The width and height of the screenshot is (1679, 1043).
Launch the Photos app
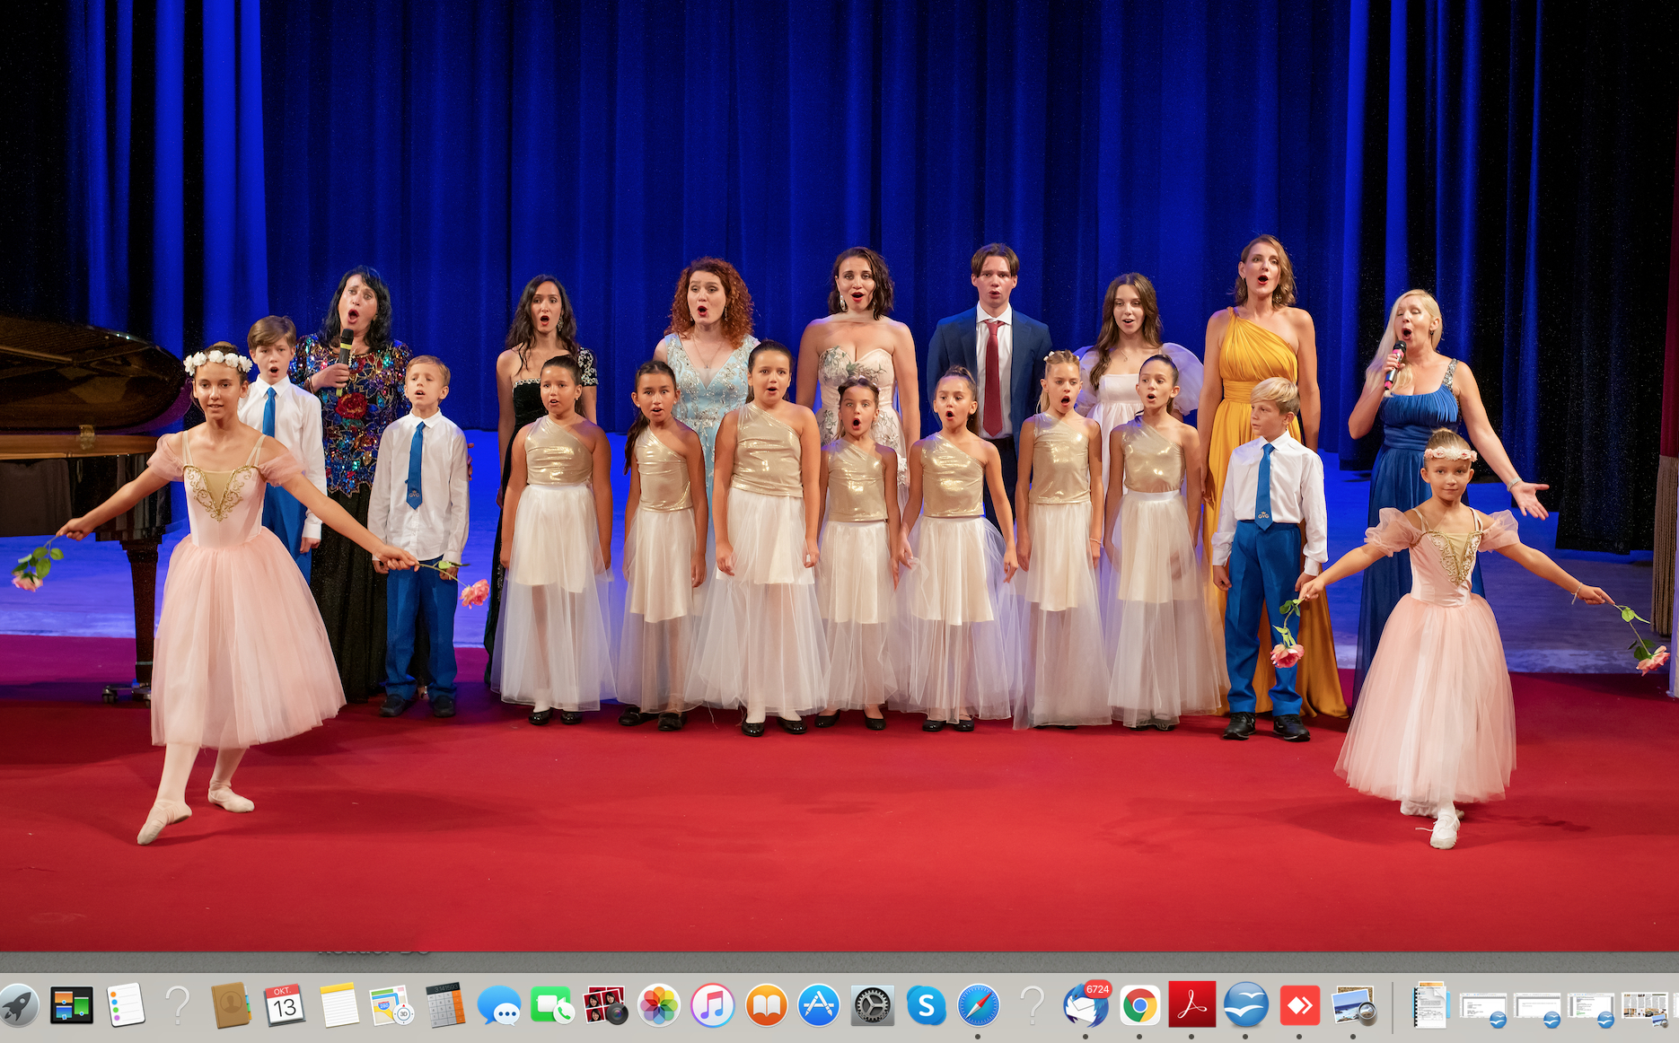[x=659, y=1005]
